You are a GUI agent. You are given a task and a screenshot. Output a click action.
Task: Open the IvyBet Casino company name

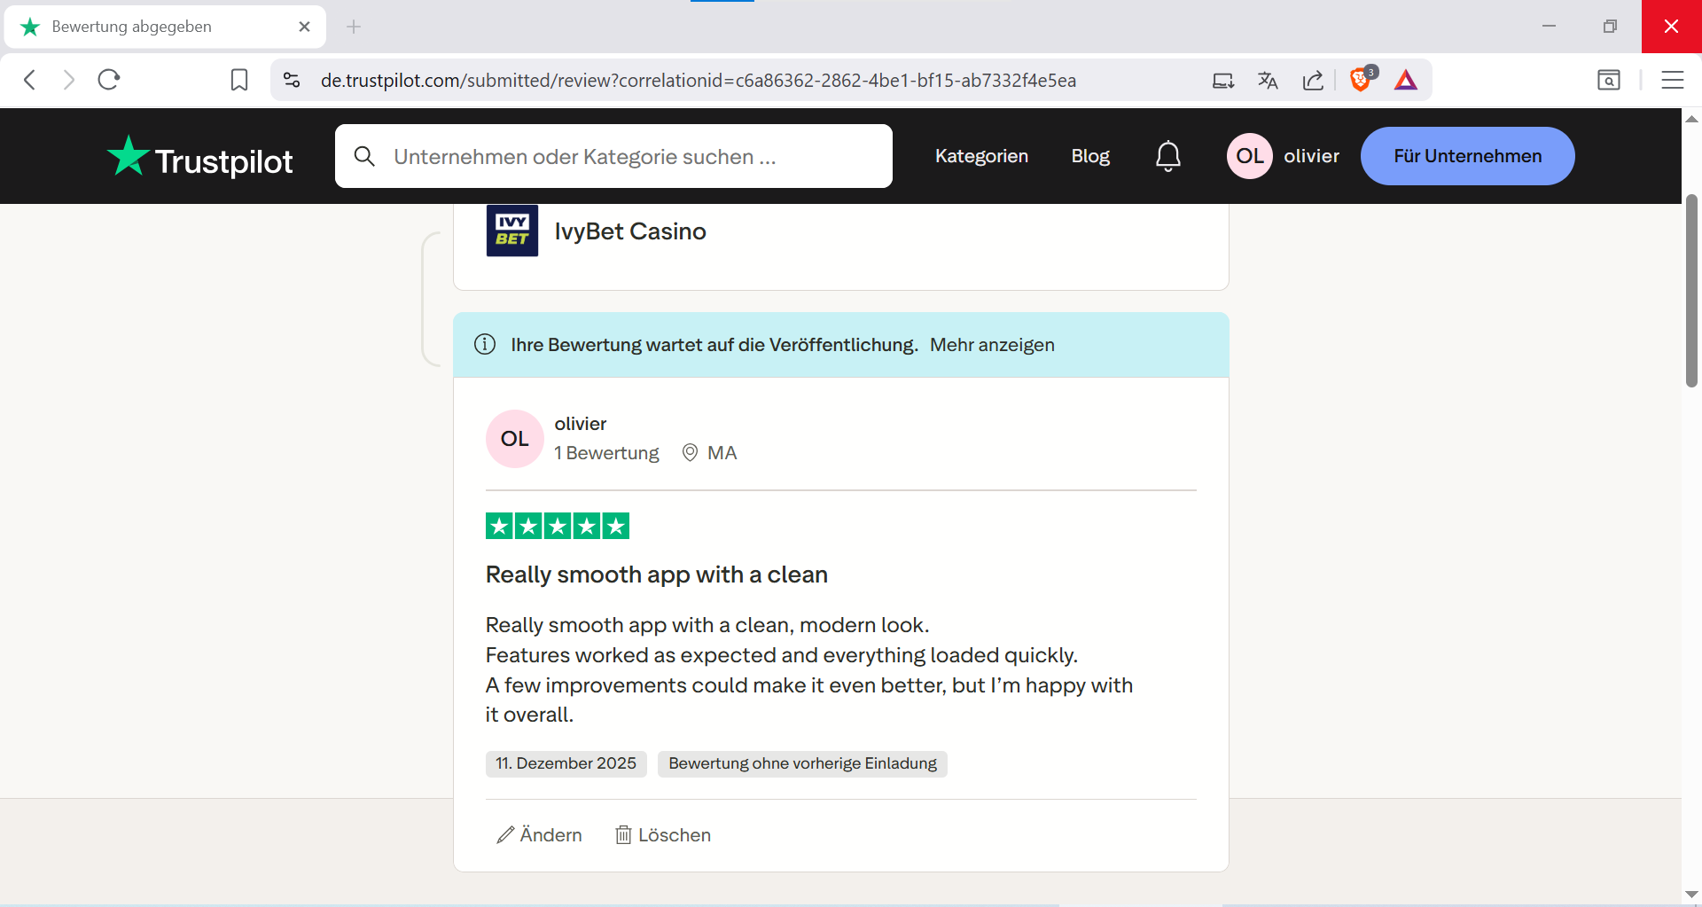click(630, 231)
